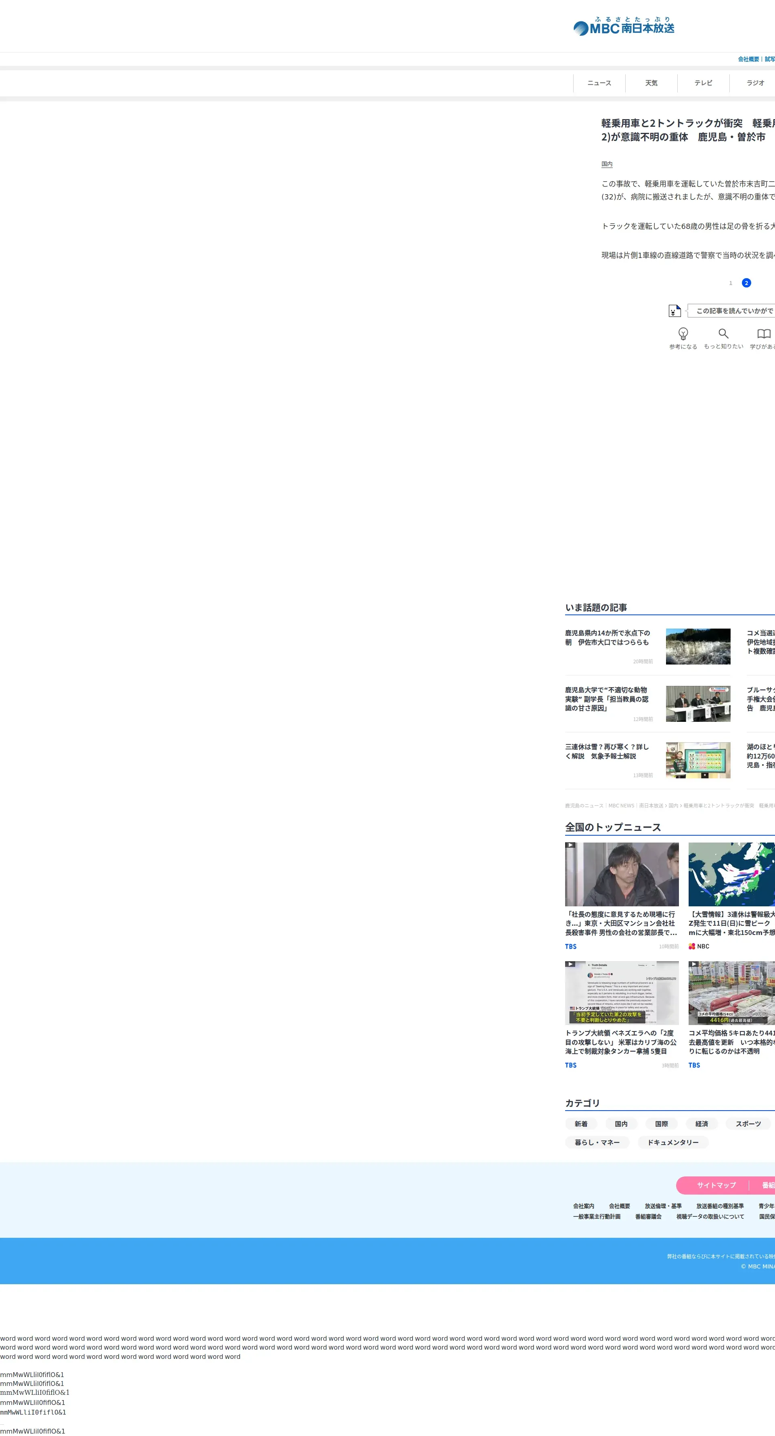Open the 天気 navigation tab
Screen dimensions: 775x1436
click(x=651, y=83)
